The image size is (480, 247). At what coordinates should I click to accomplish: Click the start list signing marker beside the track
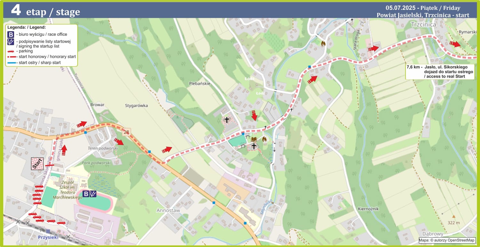pyautogui.click(x=93, y=194)
